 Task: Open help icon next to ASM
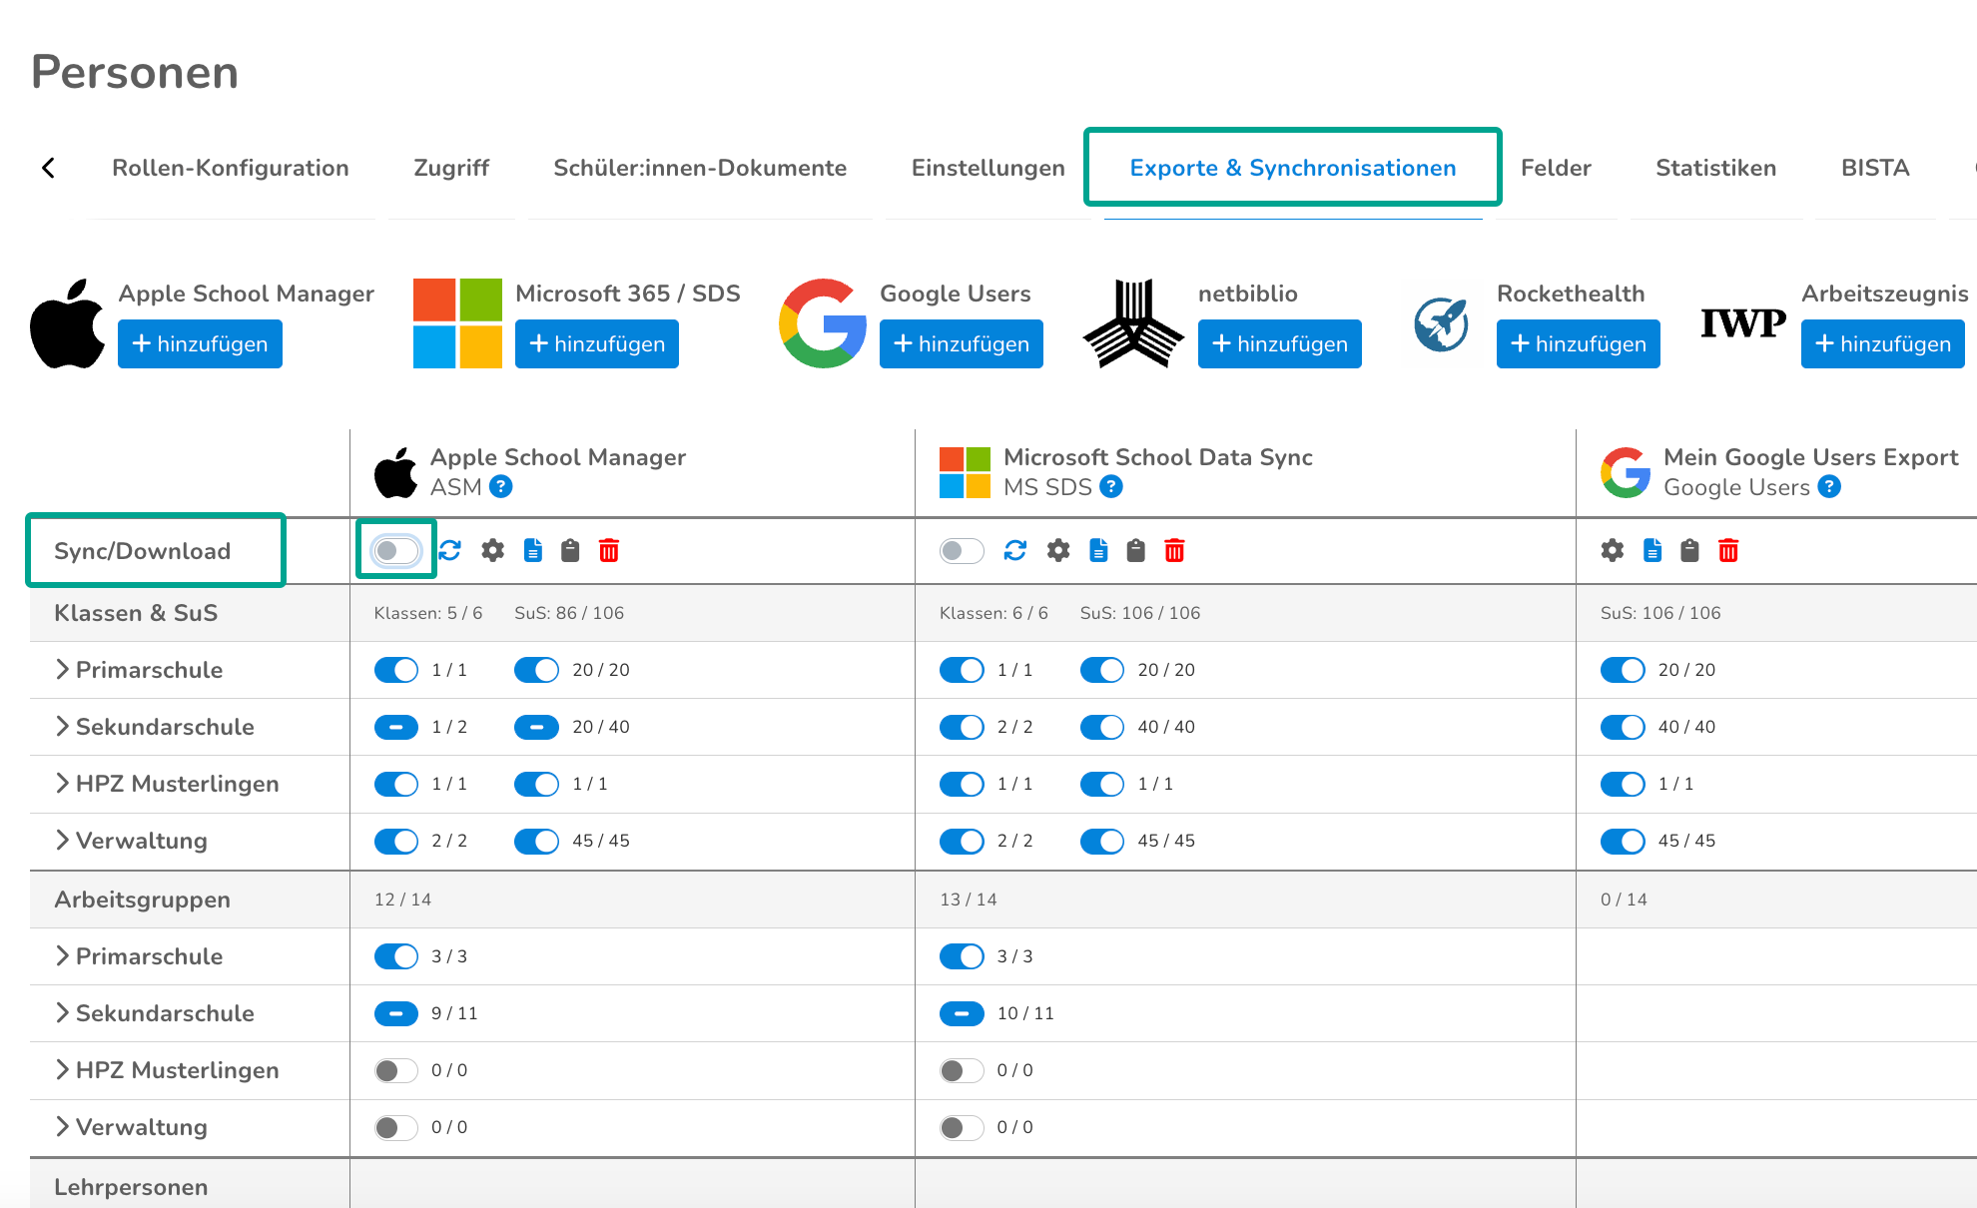(x=501, y=487)
